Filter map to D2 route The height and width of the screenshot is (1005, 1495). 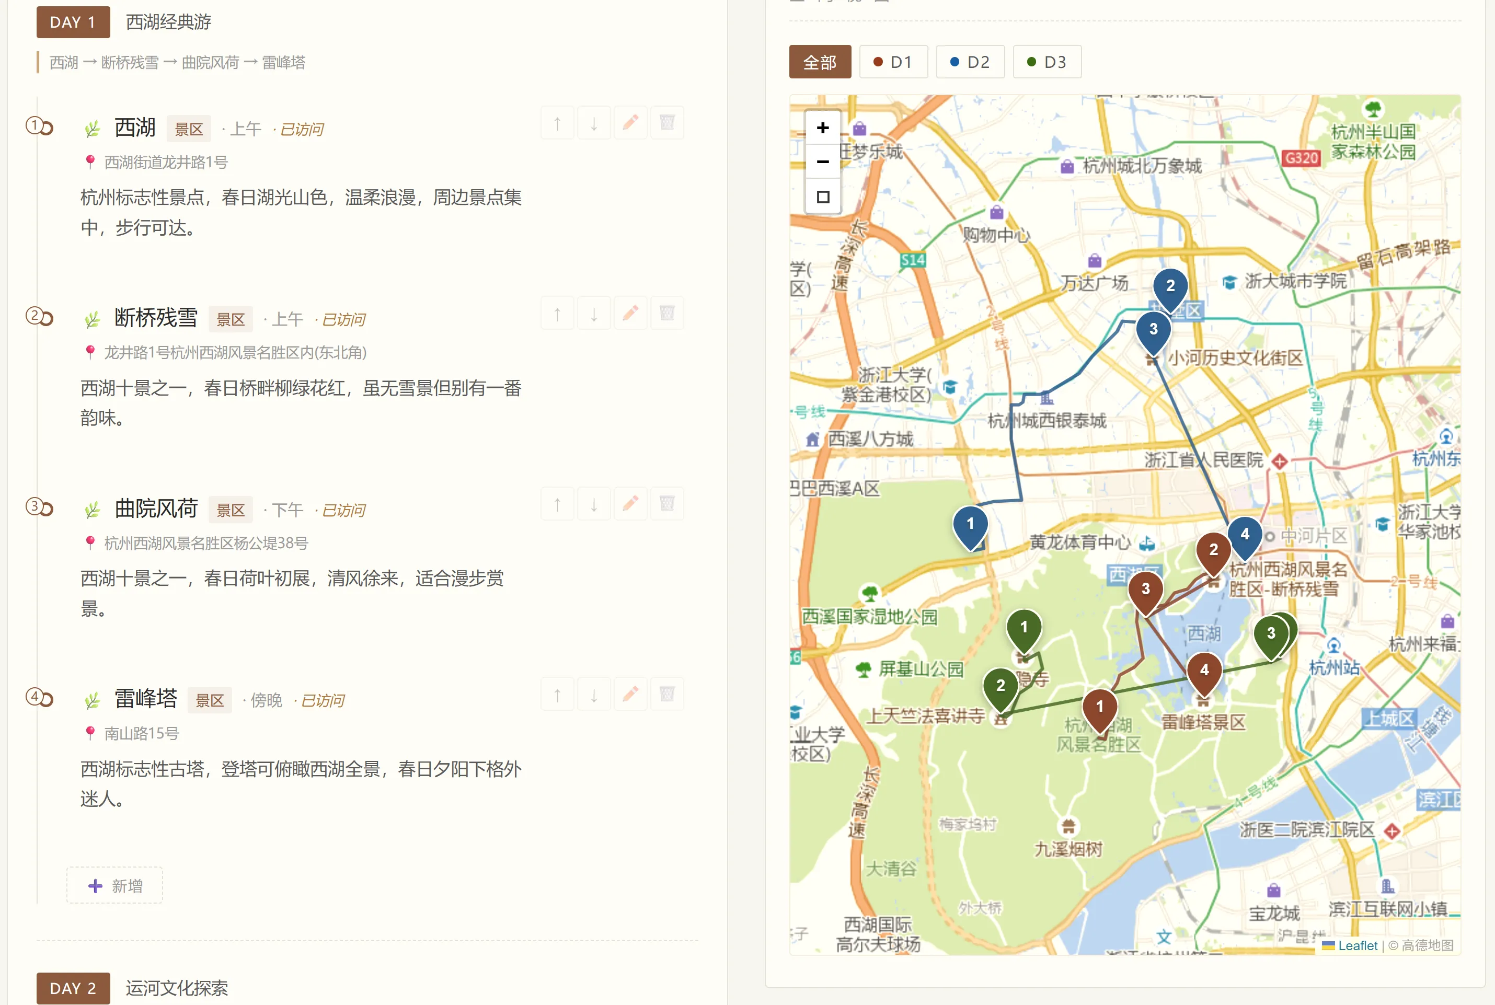[970, 62]
